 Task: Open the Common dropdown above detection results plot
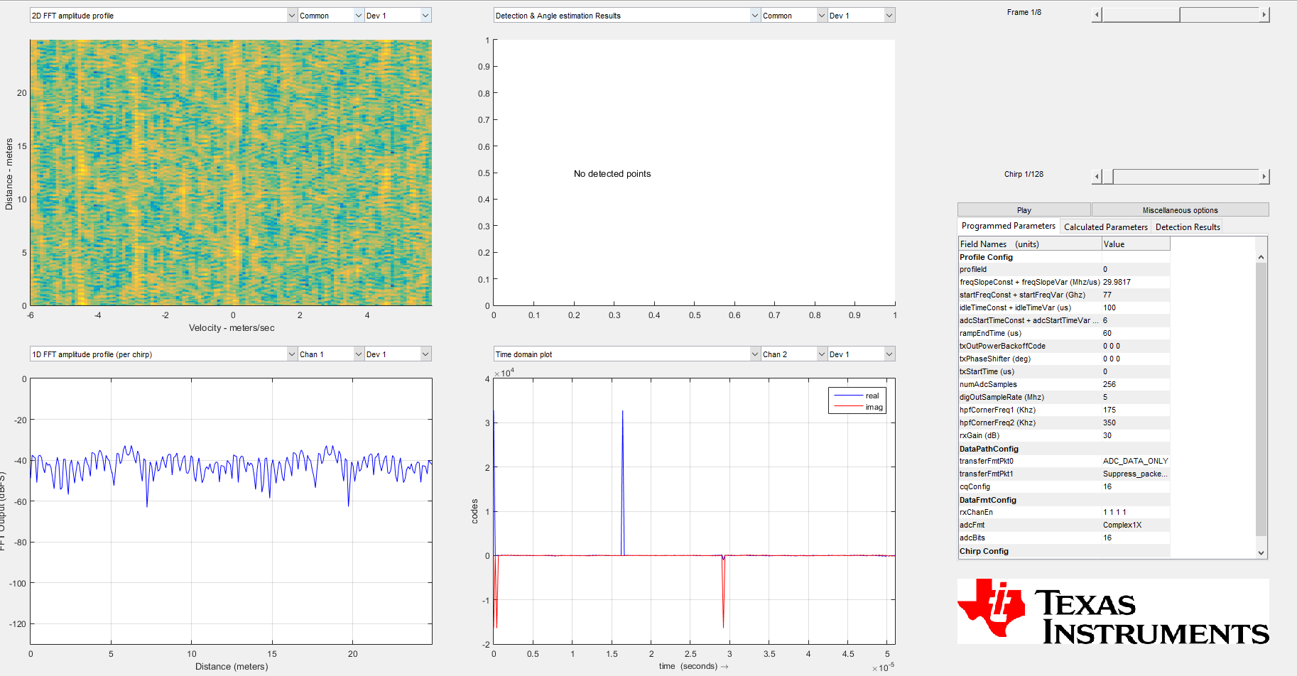tap(793, 15)
